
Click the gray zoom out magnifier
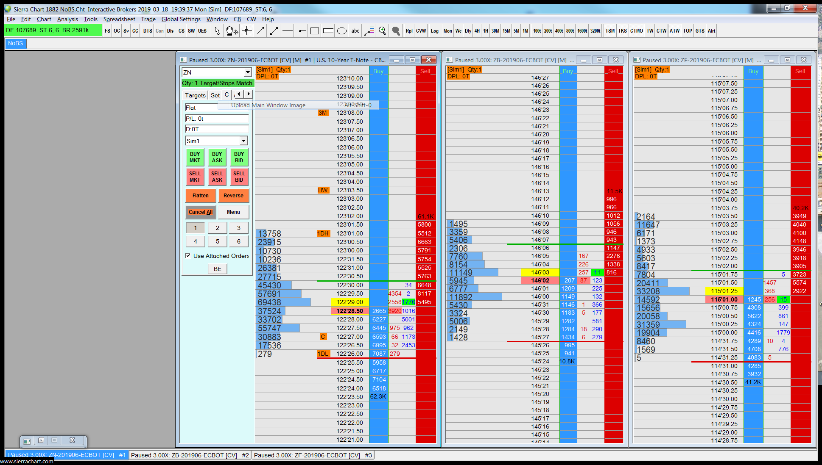[x=396, y=31]
